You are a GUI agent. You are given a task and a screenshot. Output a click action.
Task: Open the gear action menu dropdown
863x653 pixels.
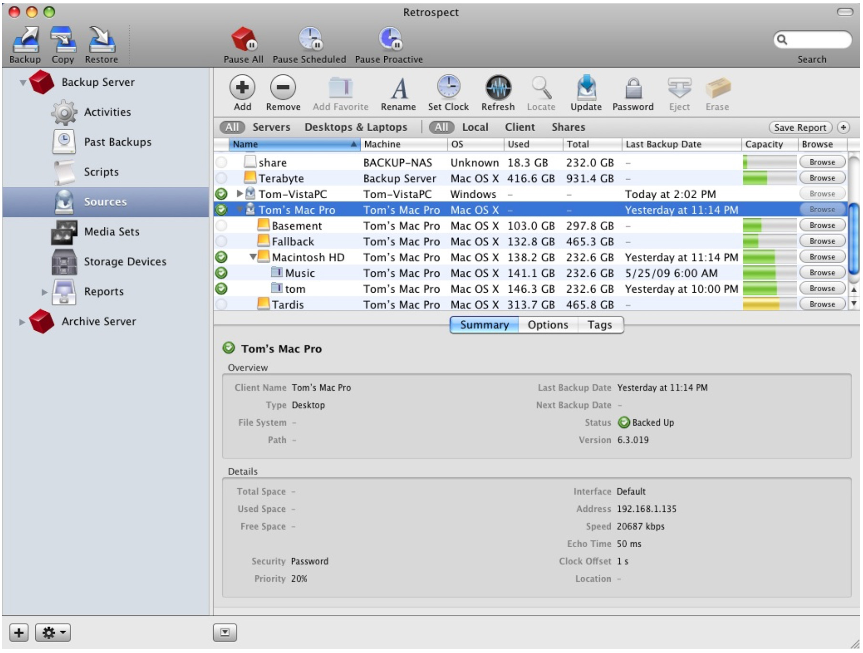[53, 633]
